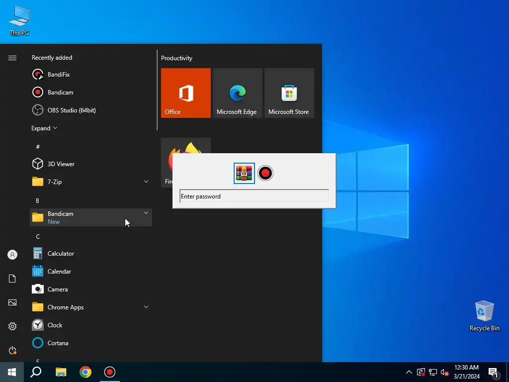Expand the Chrome Apps folder chevron
Screen dimensions: 509x382
click(146, 306)
